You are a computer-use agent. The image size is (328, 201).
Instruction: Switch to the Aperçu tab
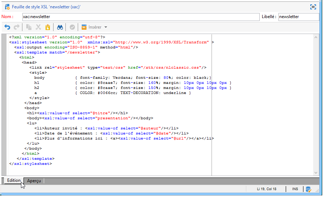pyautogui.click(x=34, y=181)
